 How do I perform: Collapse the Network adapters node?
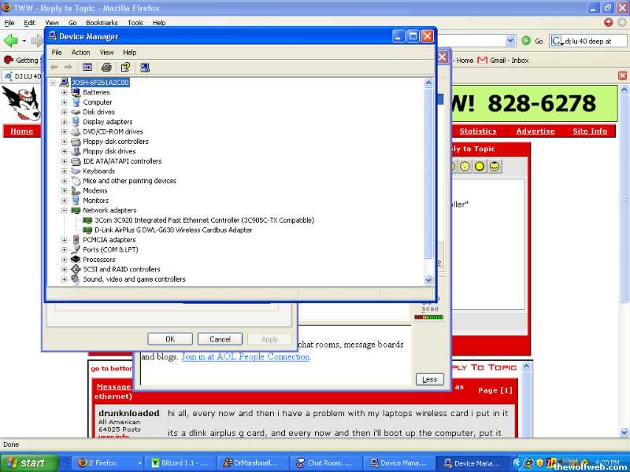(x=65, y=210)
